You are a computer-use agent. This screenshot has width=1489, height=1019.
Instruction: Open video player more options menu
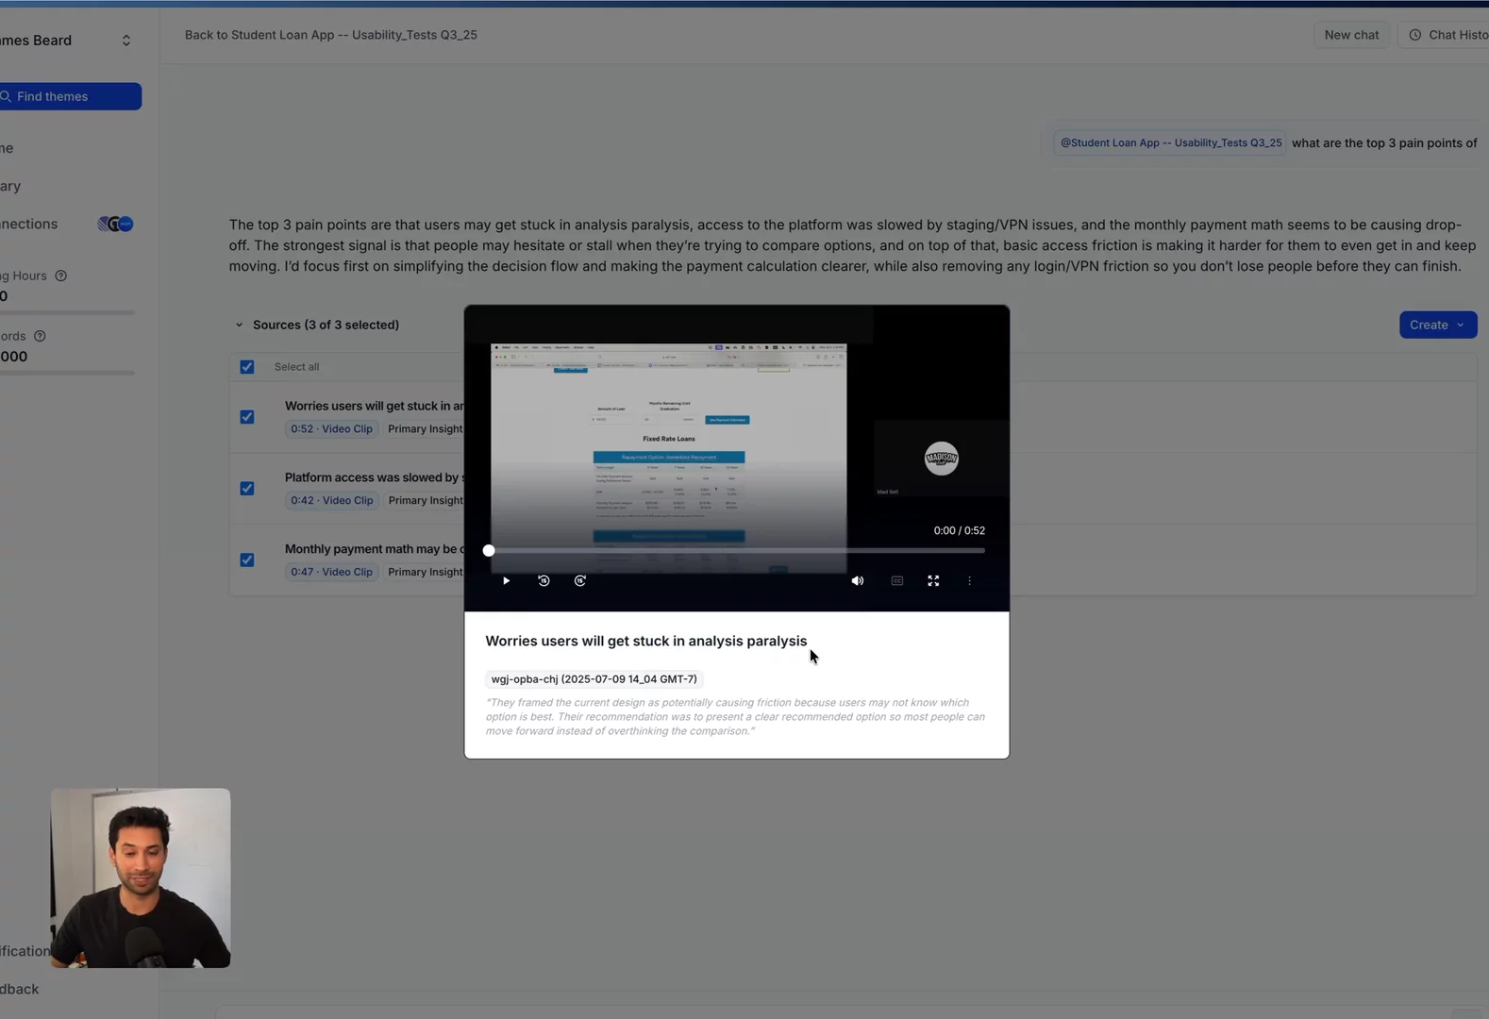click(969, 581)
